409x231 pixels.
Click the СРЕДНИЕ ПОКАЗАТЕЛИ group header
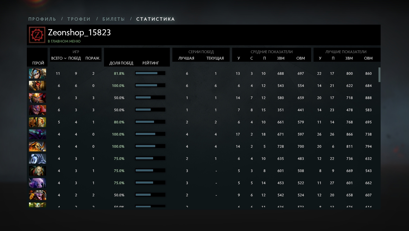tap(271, 52)
